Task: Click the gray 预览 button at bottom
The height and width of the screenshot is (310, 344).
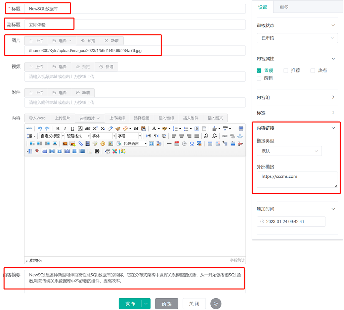Action: point(167,304)
